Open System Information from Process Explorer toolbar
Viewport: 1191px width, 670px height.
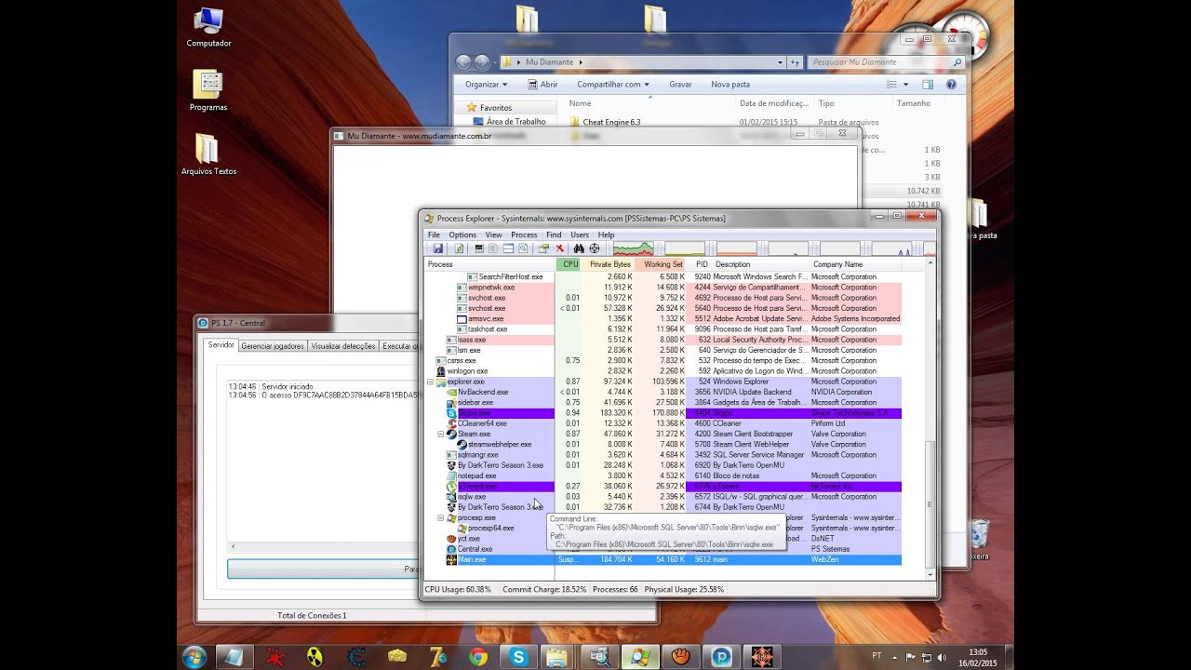click(x=479, y=248)
